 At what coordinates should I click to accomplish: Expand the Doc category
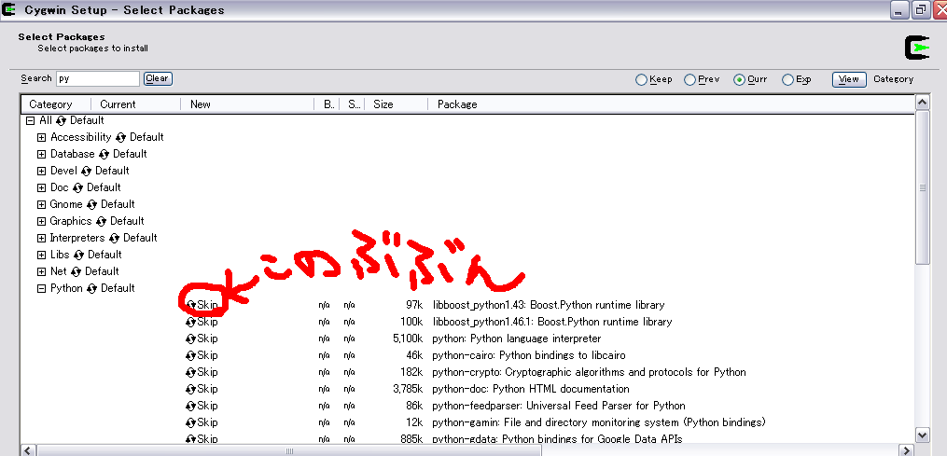[x=42, y=187]
